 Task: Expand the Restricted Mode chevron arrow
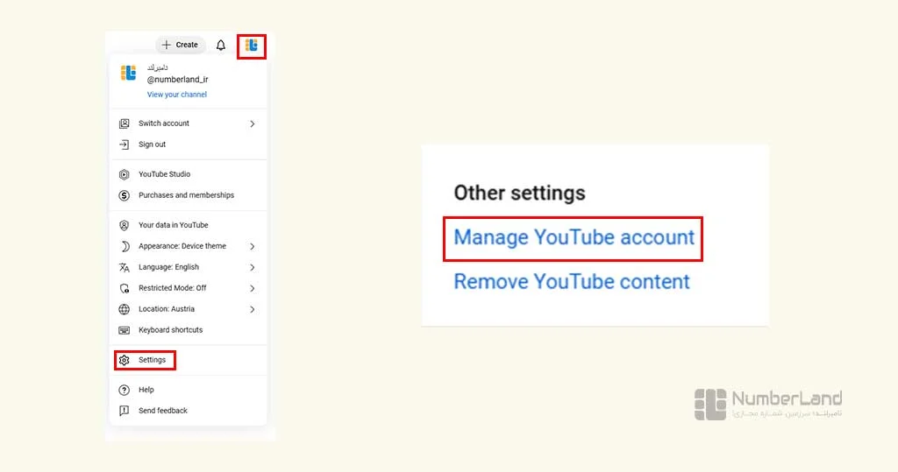tap(252, 288)
